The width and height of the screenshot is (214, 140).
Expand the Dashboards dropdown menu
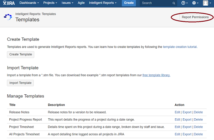[29, 3]
